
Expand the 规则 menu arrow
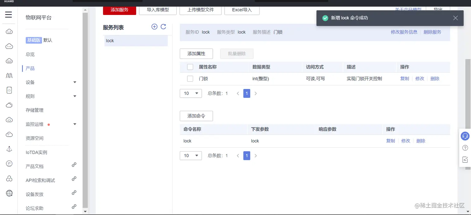tap(75, 96)
